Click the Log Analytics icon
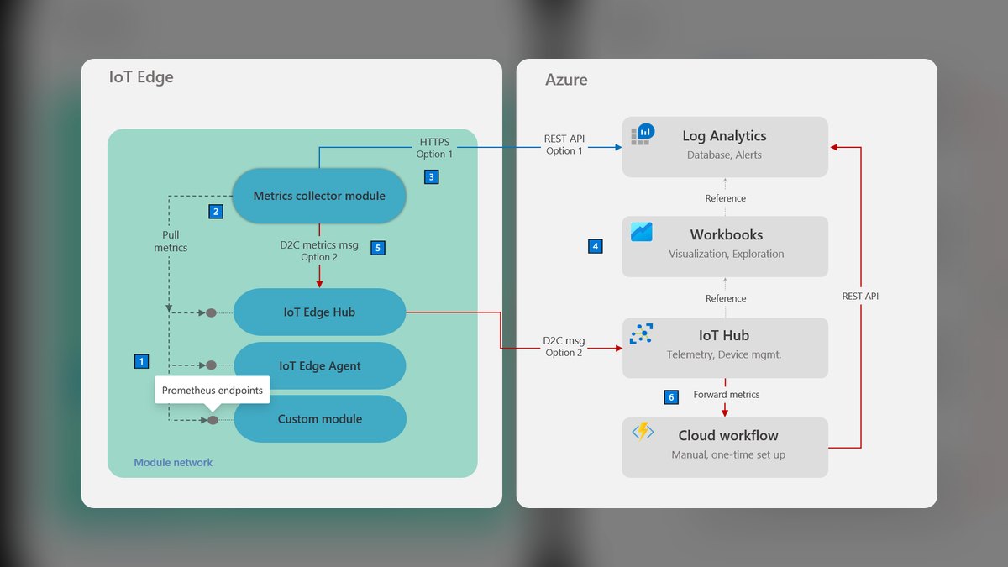Screen dimensions: 1008x567 point(643,134)
